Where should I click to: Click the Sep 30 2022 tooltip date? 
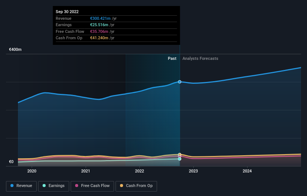point(67,12)
